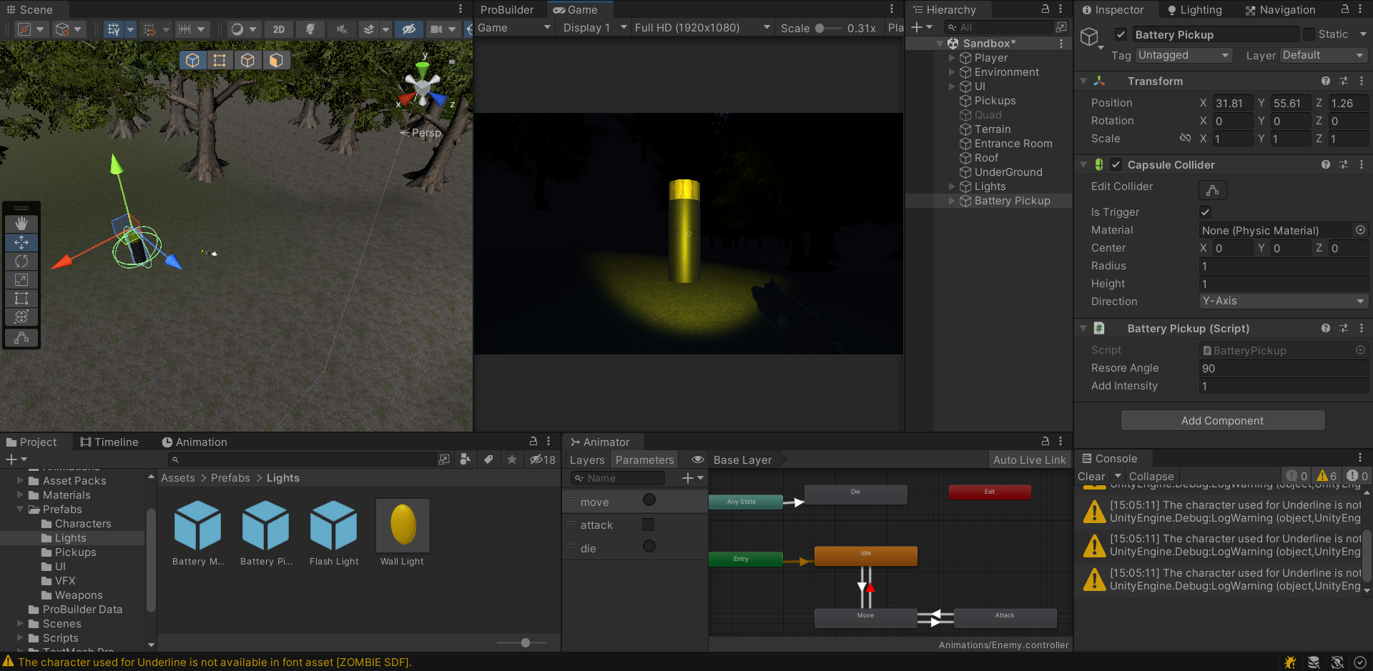Click the Auto Live Link button
This screenshot has height=671, width=1373.
click(x=1029, y=460)
